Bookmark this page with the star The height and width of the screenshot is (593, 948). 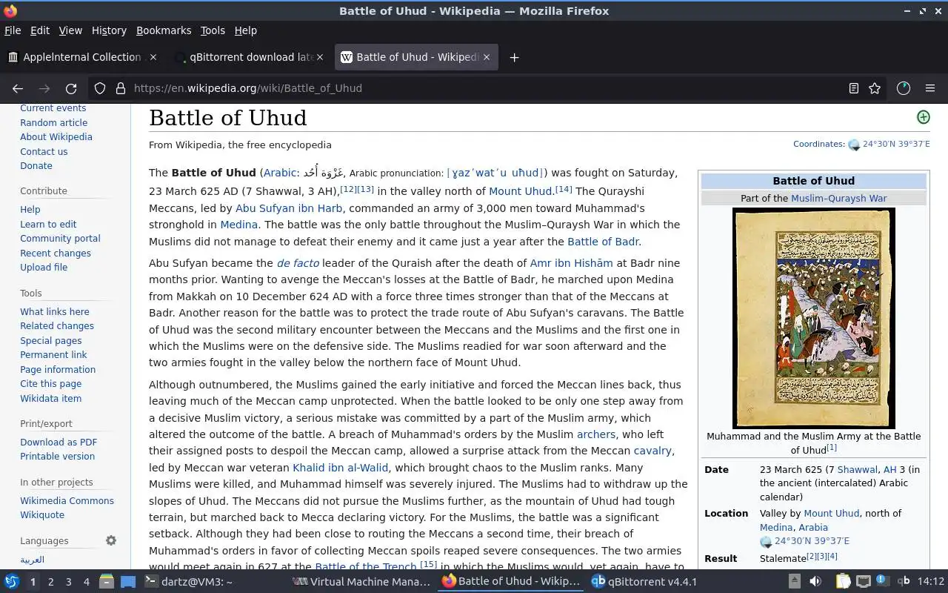pos(875,88)
